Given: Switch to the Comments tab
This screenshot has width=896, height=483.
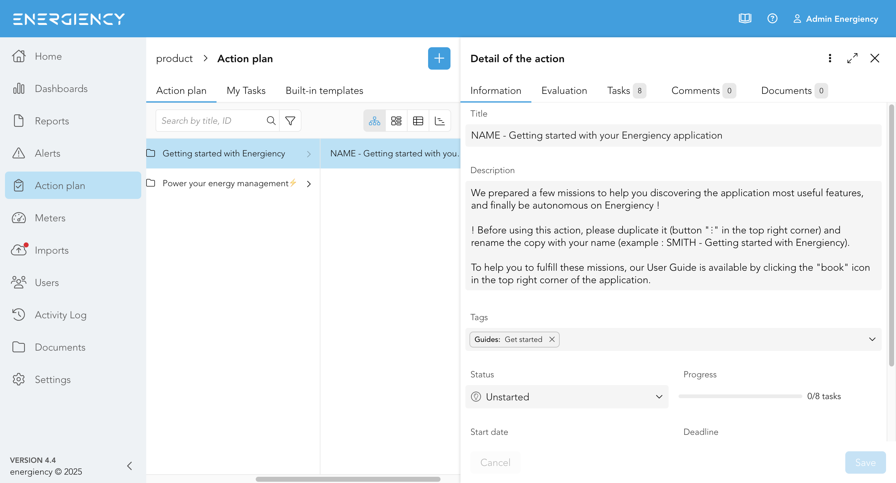Looking at the screenshot, I should click(703, 90).
